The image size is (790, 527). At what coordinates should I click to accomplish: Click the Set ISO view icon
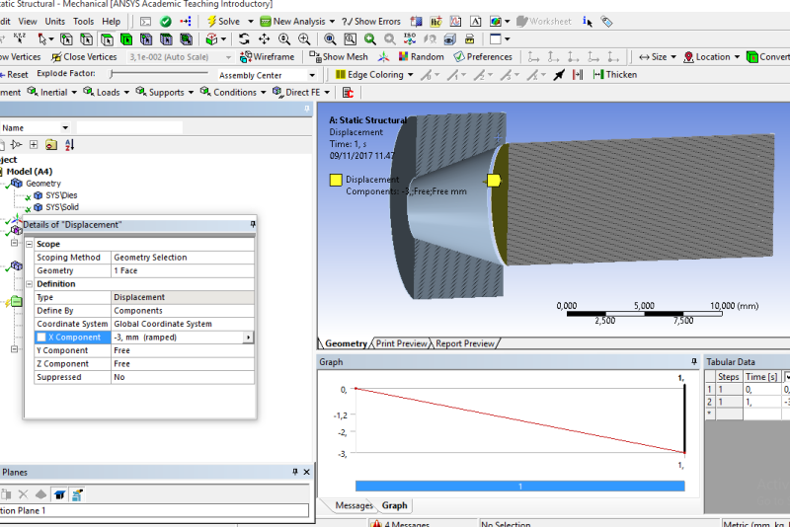click(410, 39)
